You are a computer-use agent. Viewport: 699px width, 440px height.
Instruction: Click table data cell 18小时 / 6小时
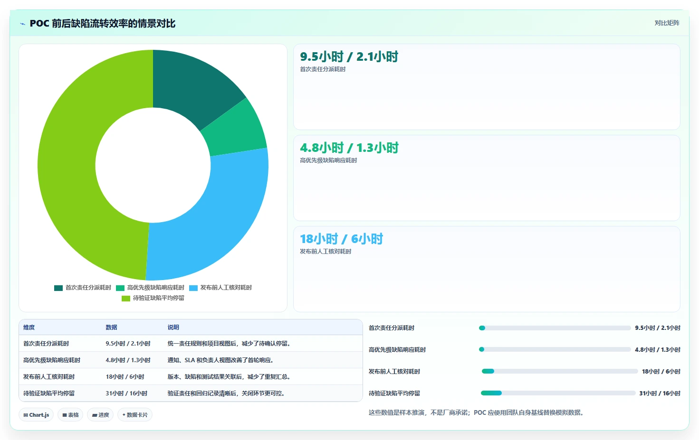point(124,377)
